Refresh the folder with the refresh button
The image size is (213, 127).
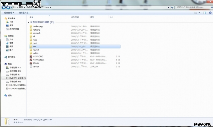tap(172, 7)
